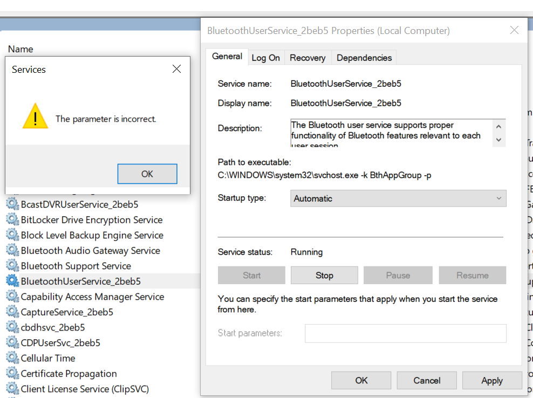Screen dimensions: 533x398
Task: Click the OK button in Properties dialog
Action: coord(361,380)
